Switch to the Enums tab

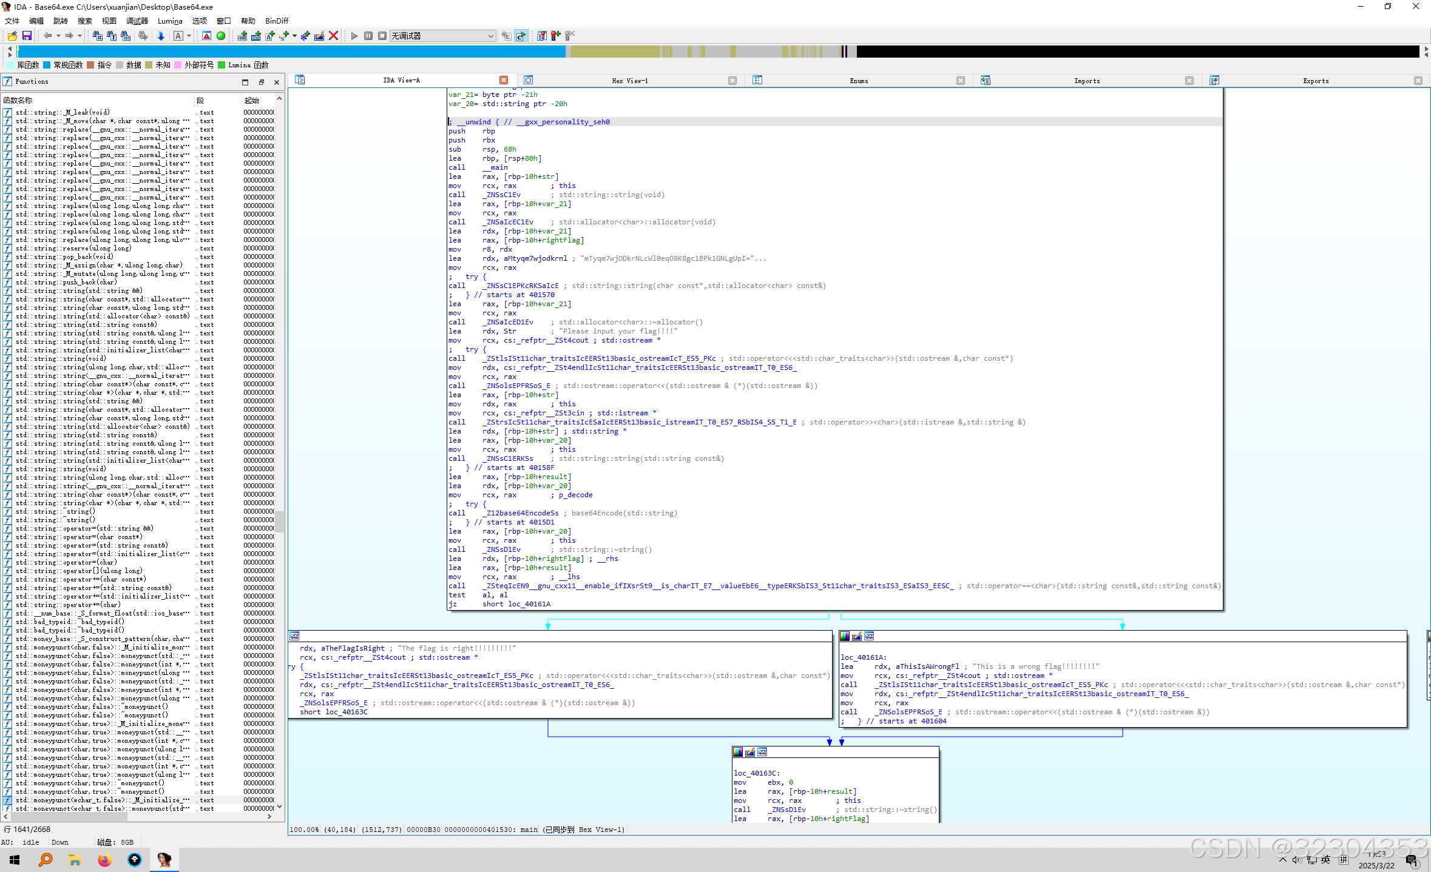[860, 80]
